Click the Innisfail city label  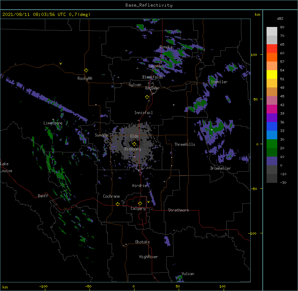coord(143,113)
